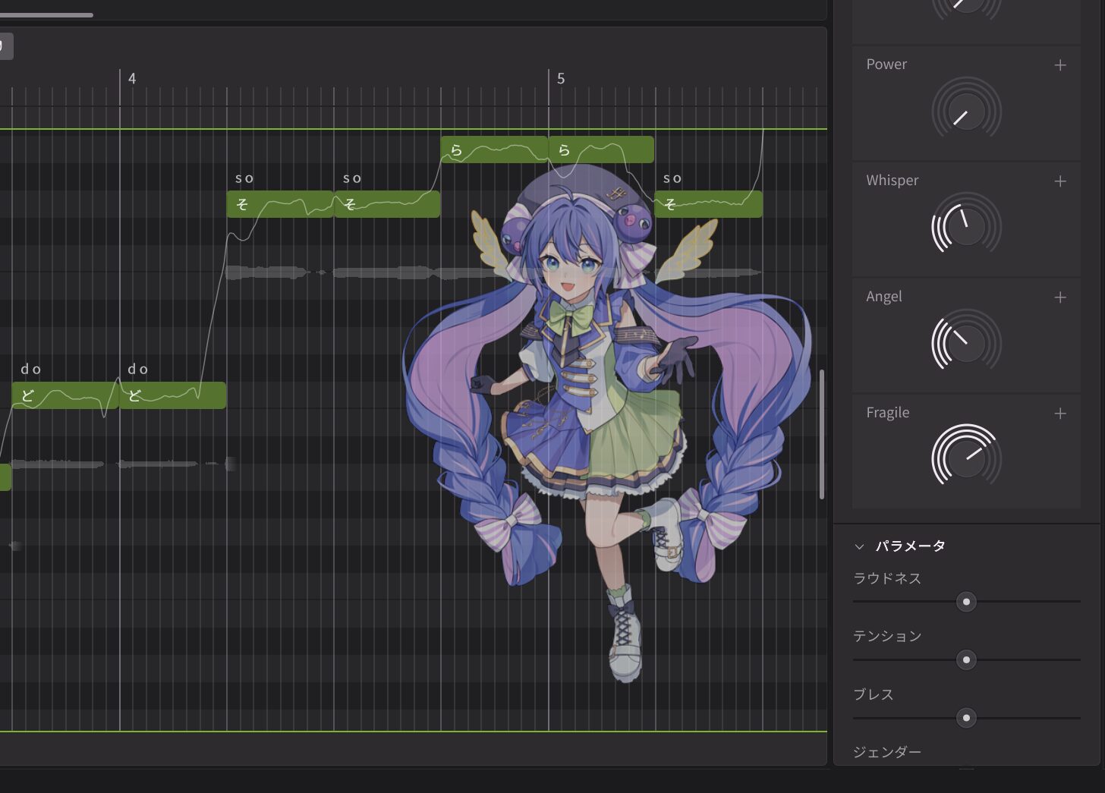The image size is (1105, 793).
Task: Click the plus icon next to Fragile
Action: pos(1060,414)
